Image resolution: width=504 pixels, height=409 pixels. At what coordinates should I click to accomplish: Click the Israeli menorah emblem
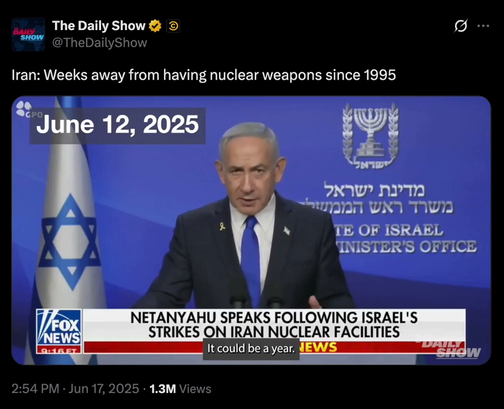(x=371, y=135)
